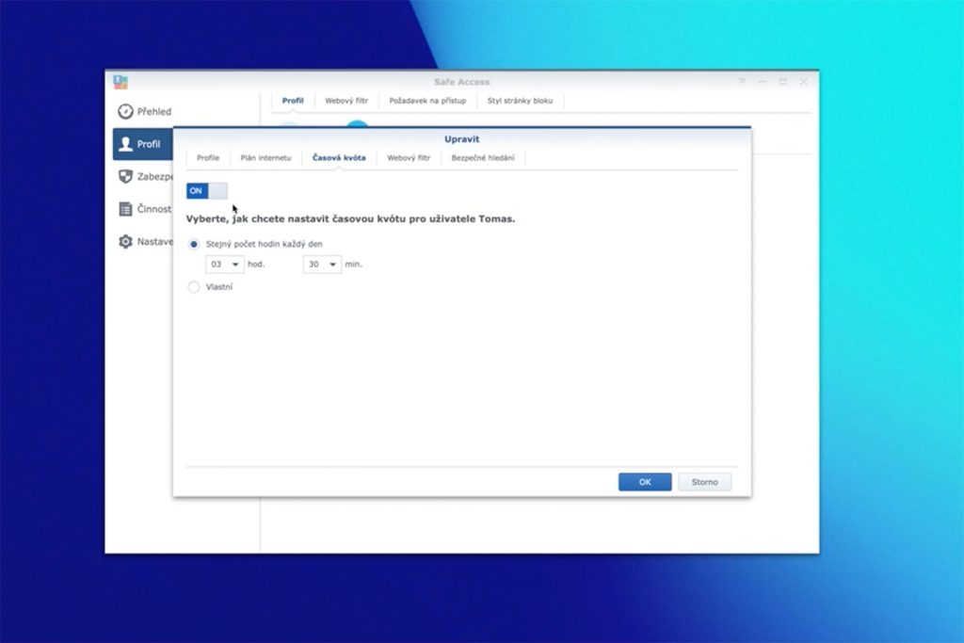Cancel with the Storno button
The height and width of the screenshot is (643, 964).
[x=704, y=482]
